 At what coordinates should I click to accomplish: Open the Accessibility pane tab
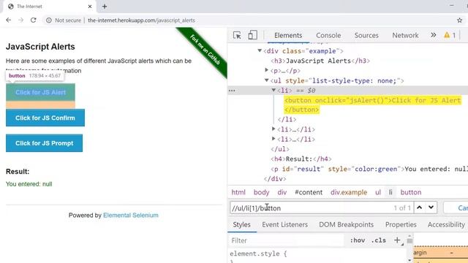pyautogui.click(x=446, y=224)
